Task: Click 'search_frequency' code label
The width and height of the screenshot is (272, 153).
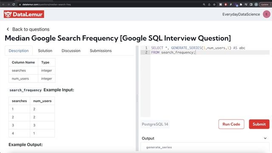Action: click(x=25, y=90)
